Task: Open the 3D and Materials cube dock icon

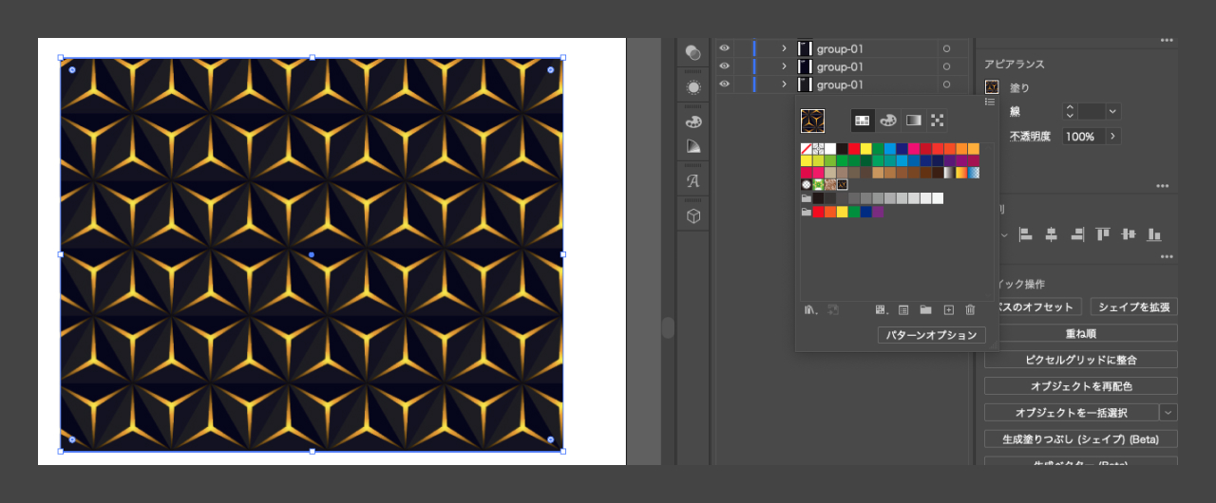Action: pos(693,215)
